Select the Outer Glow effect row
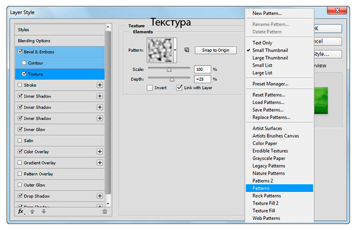This screenshot has width=356, height=230. pyautogui.click(x=60, y=185)
